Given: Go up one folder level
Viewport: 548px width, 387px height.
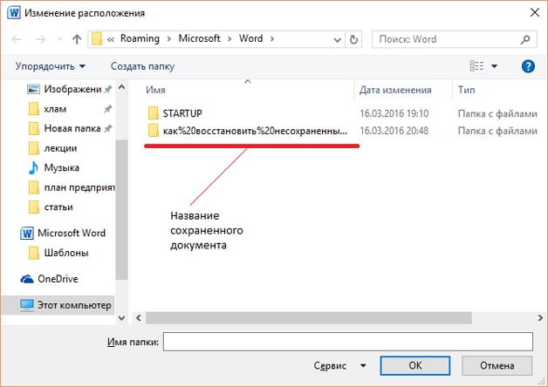Looking at the screenshot, I should [77, 39].
